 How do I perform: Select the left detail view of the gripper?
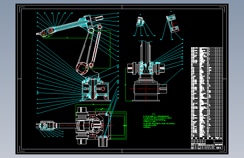(x=140, y=22)
